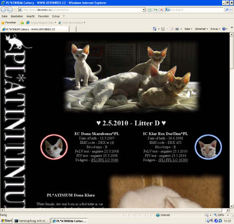Click 'Fertig' status bar text
234x224 pixels.
[x=4, y=215]
